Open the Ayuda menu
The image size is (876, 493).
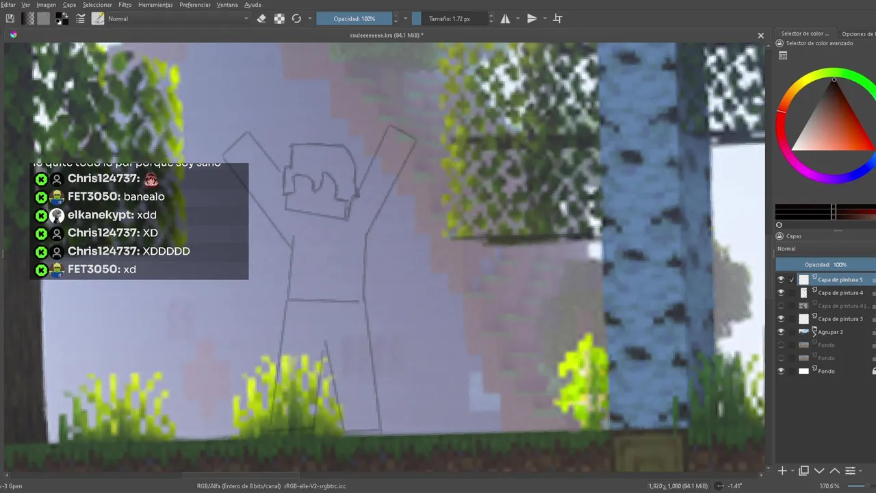pyautogui.click(x=253, y=5)
